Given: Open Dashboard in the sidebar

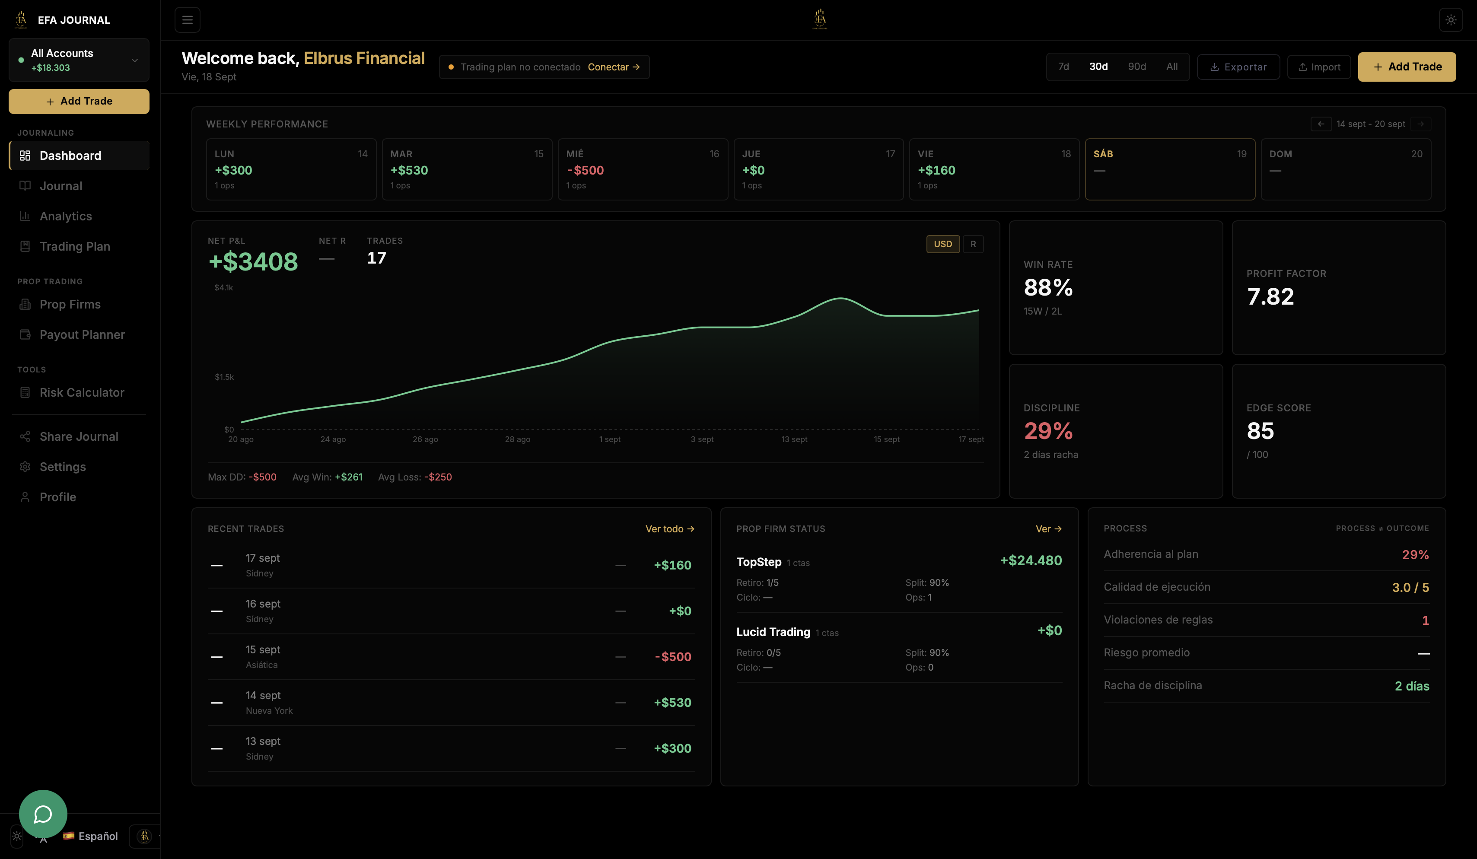Looking at the screenshot, I should 79,156.
